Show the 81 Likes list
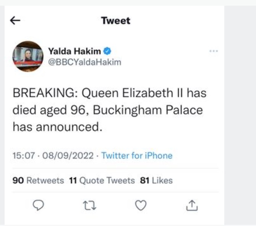Viewport: 256px width, 226px height. (x=156, y=180)
